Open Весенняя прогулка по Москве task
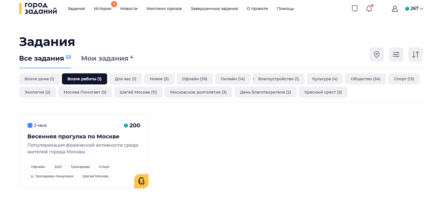This screenshot has width=435, height=199. point(73,136)
